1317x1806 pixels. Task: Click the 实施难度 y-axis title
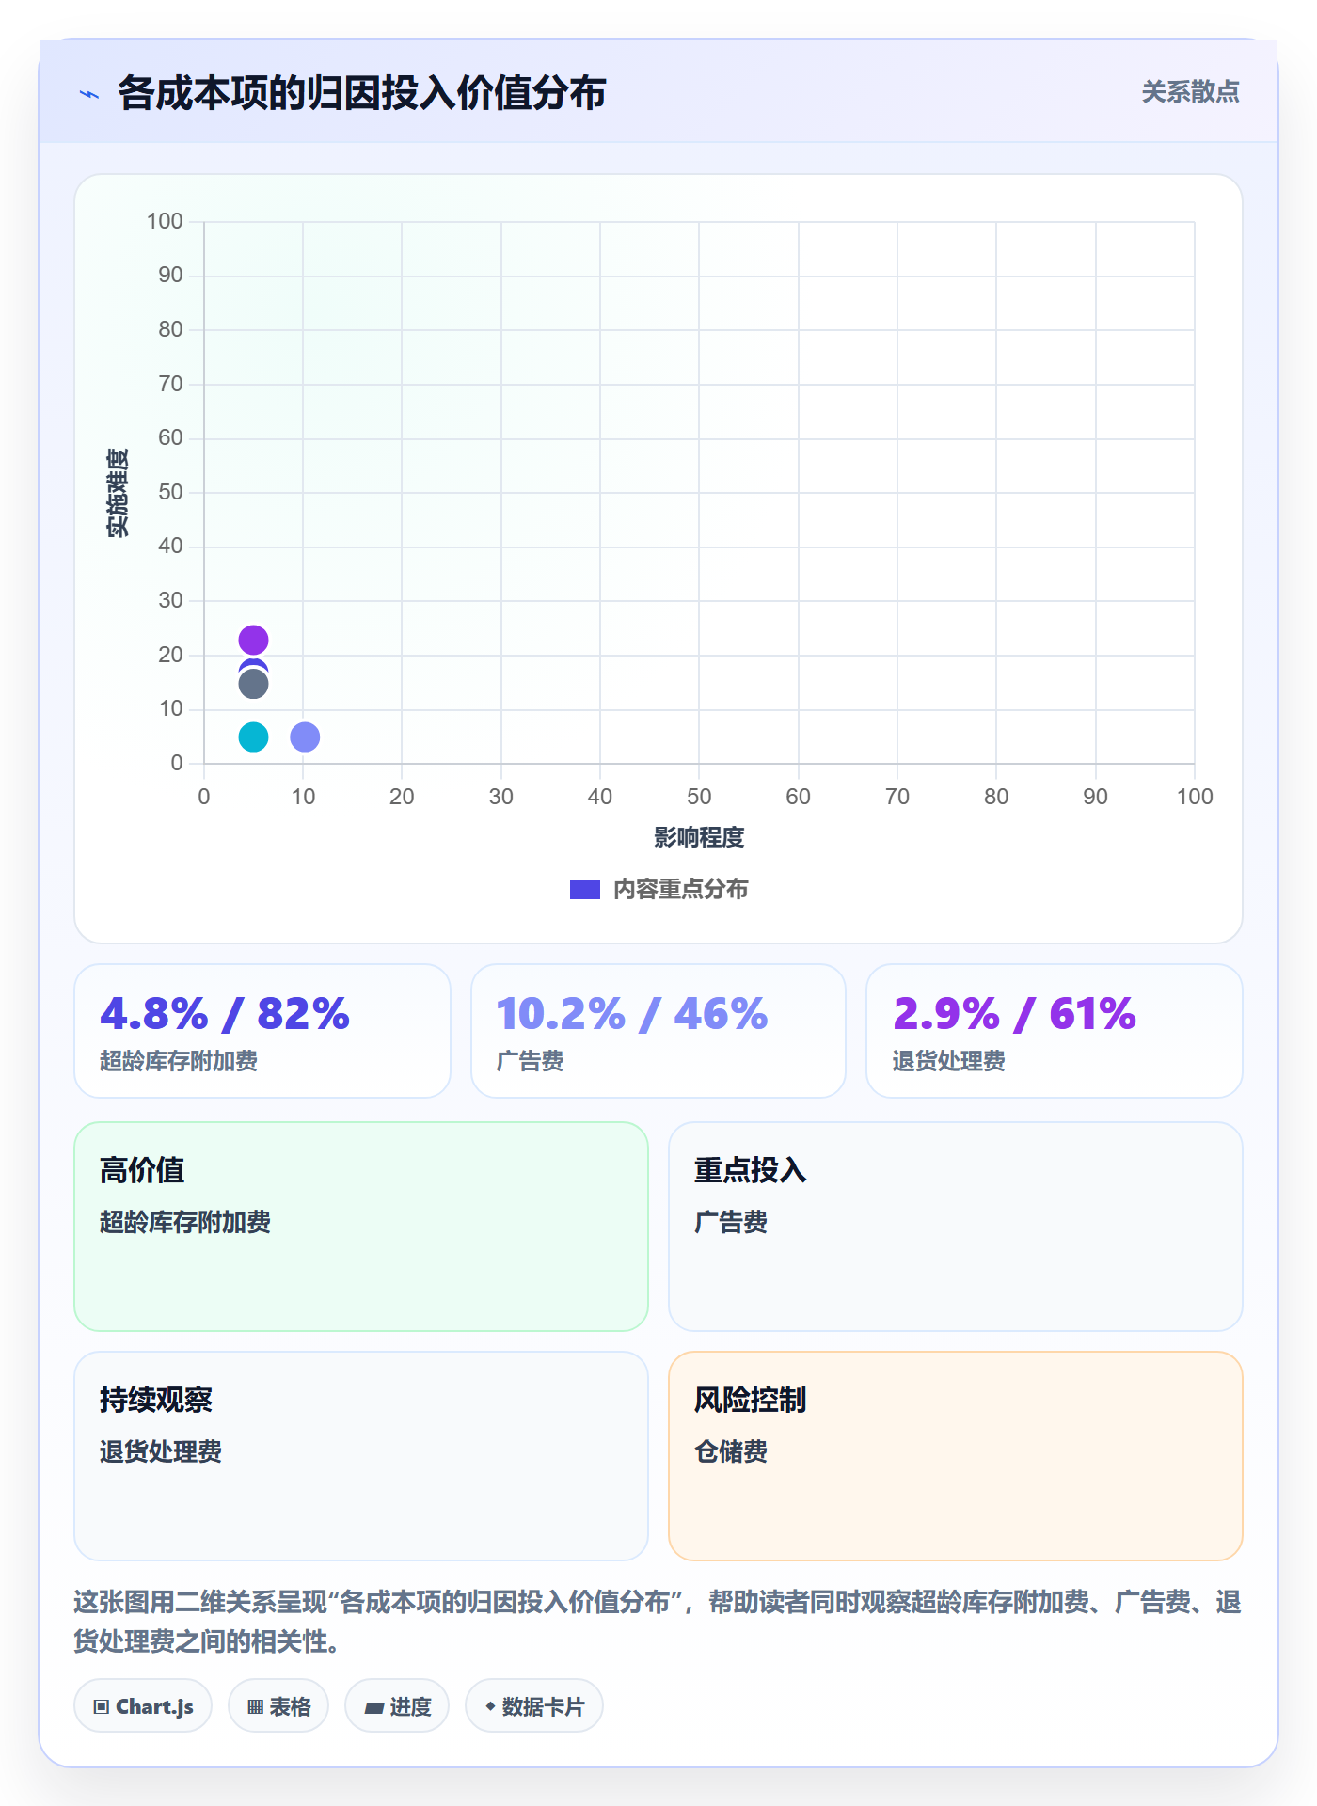118,492
